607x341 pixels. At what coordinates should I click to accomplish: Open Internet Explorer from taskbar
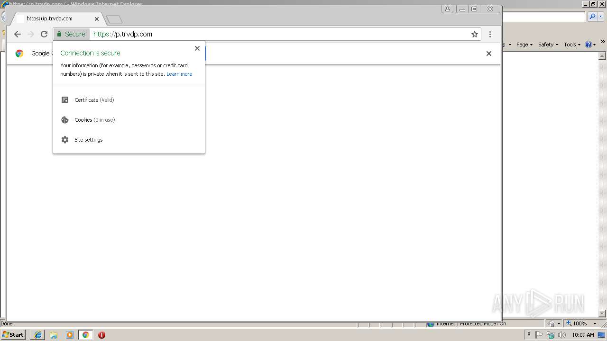[x=38, y=335]
